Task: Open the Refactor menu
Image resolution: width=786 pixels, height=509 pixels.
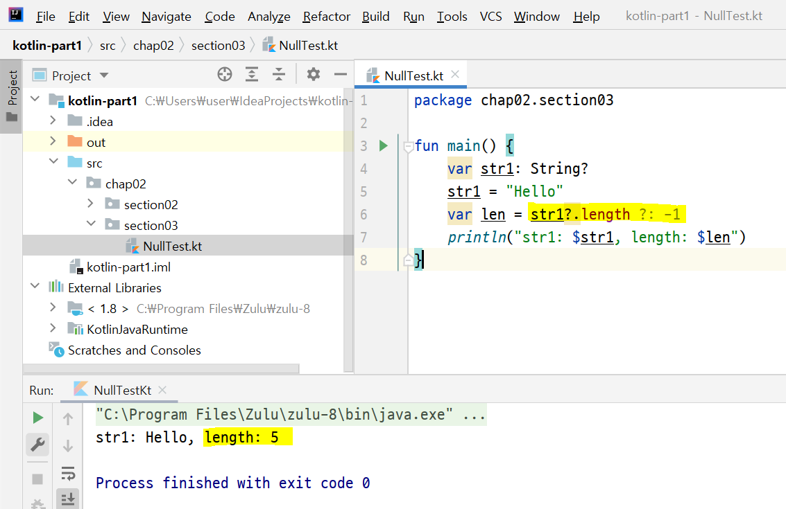Action: click(x=326, y=17)
